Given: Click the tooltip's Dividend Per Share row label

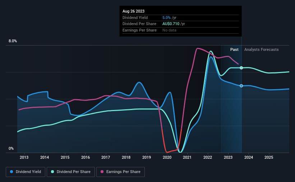Looking at the screenshot, I should [x=139, y=24].
